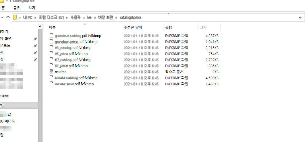Select file icon in the 1,483KB row
This screenshot has height=142, width=305.
[x=51, y=84]
